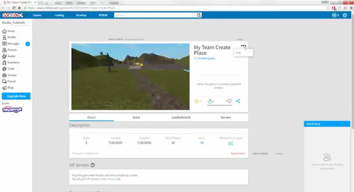Open the Groups sidebar icon
The width and height of the screenshot is (354, 192).
[4, 75]
